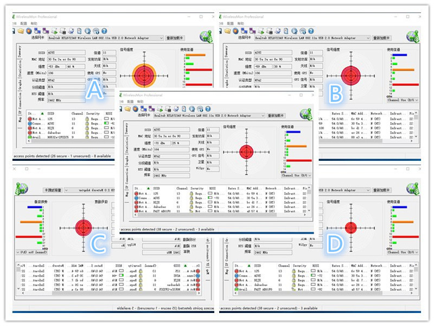Click the globe icon in window A toolbar

pyautogui.click(x=88, y=31)
